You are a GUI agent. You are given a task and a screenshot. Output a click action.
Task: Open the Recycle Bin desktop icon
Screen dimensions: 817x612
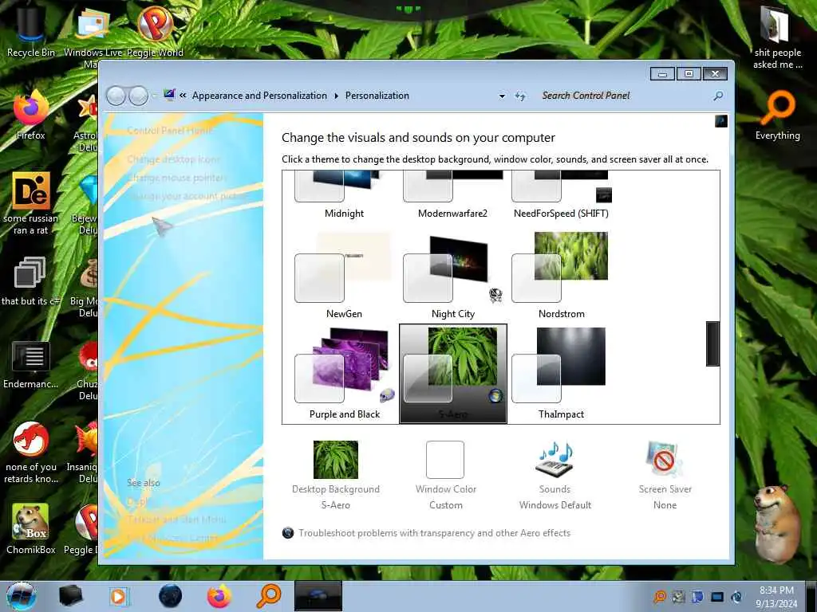[31, 31]
